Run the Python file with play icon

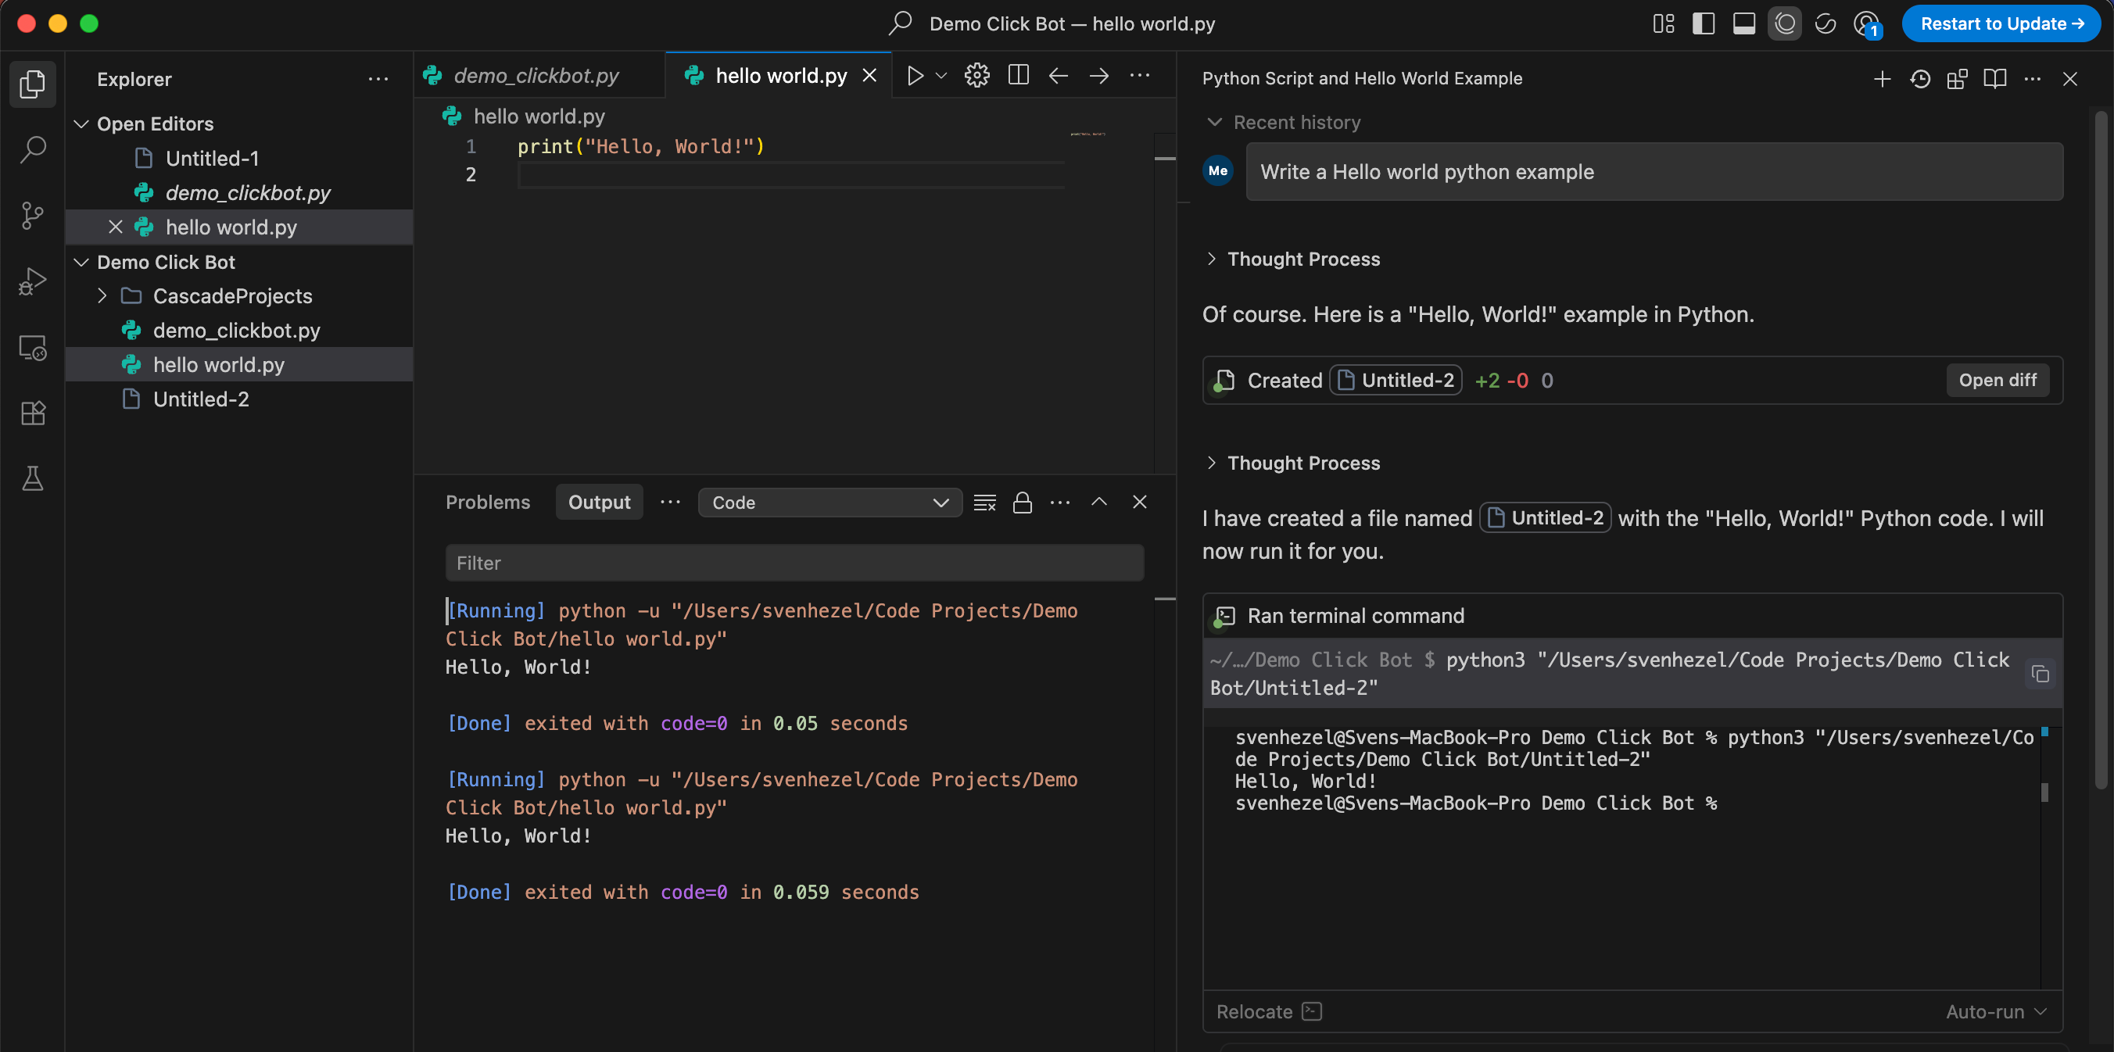pos(915,76)
